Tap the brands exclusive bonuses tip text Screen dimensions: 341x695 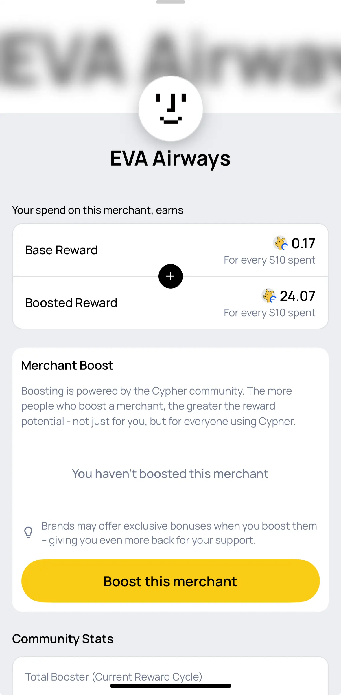tap(179, 533)
